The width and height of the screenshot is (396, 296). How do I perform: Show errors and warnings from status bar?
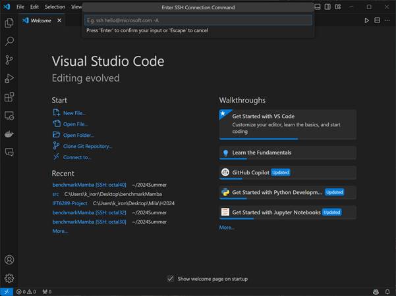(x=26, y=292)
